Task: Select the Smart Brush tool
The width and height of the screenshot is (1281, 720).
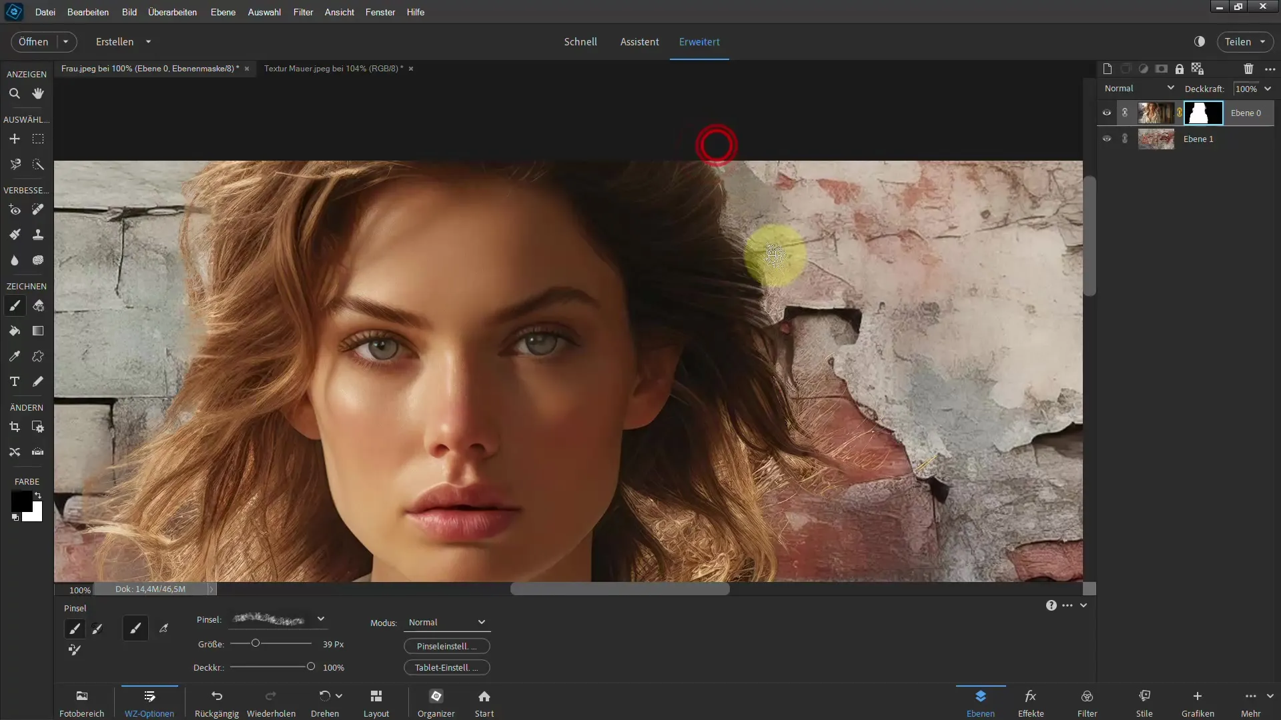Action: coord(15,235)
